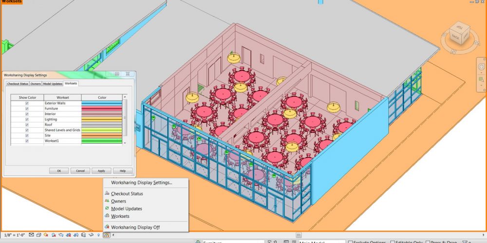Click the Roof gray color swatch

tap(102, 125)
